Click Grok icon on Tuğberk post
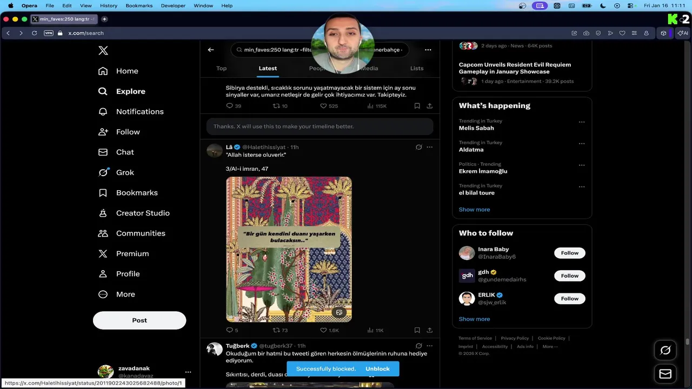This screenshot has width=692, height=389. click(418, 346)
